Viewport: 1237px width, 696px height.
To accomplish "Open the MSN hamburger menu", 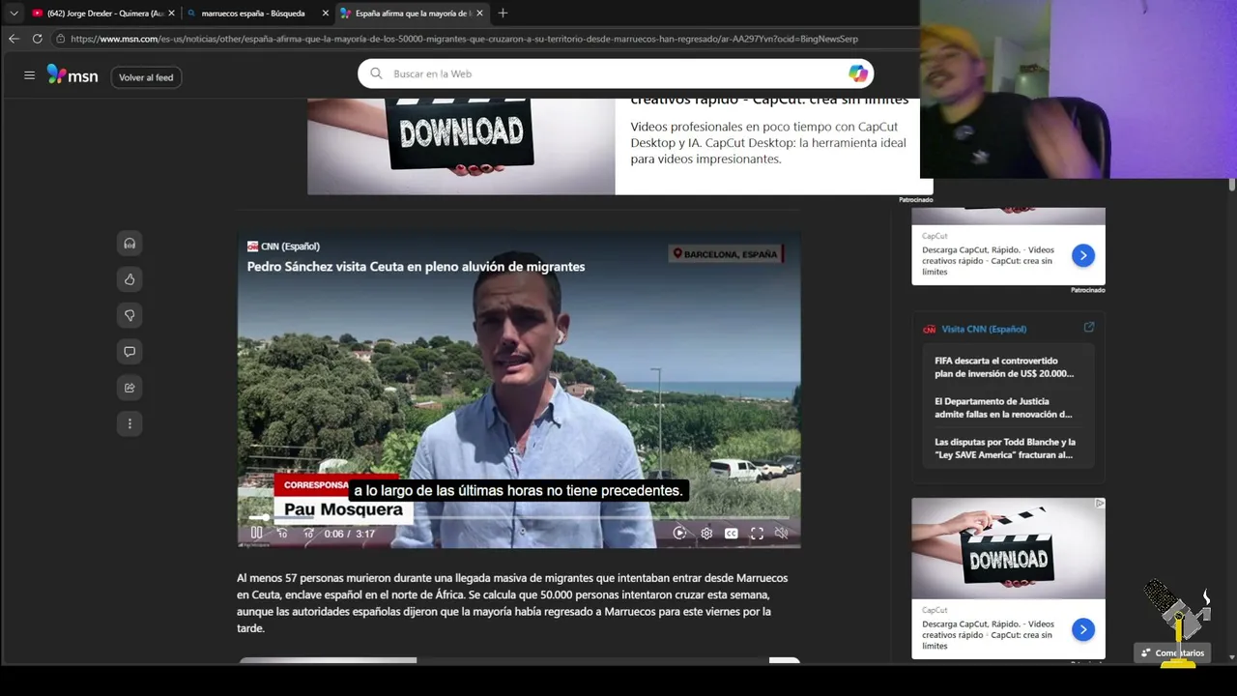I will click(29, 75).
